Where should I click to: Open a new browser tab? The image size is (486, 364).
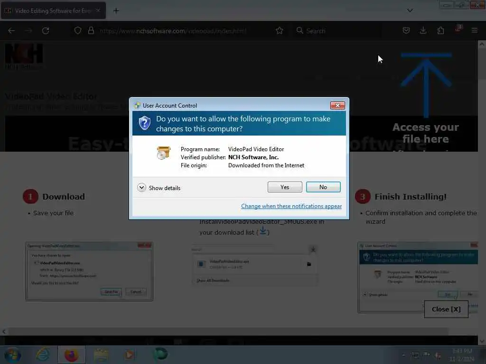[x=116, y=11]
